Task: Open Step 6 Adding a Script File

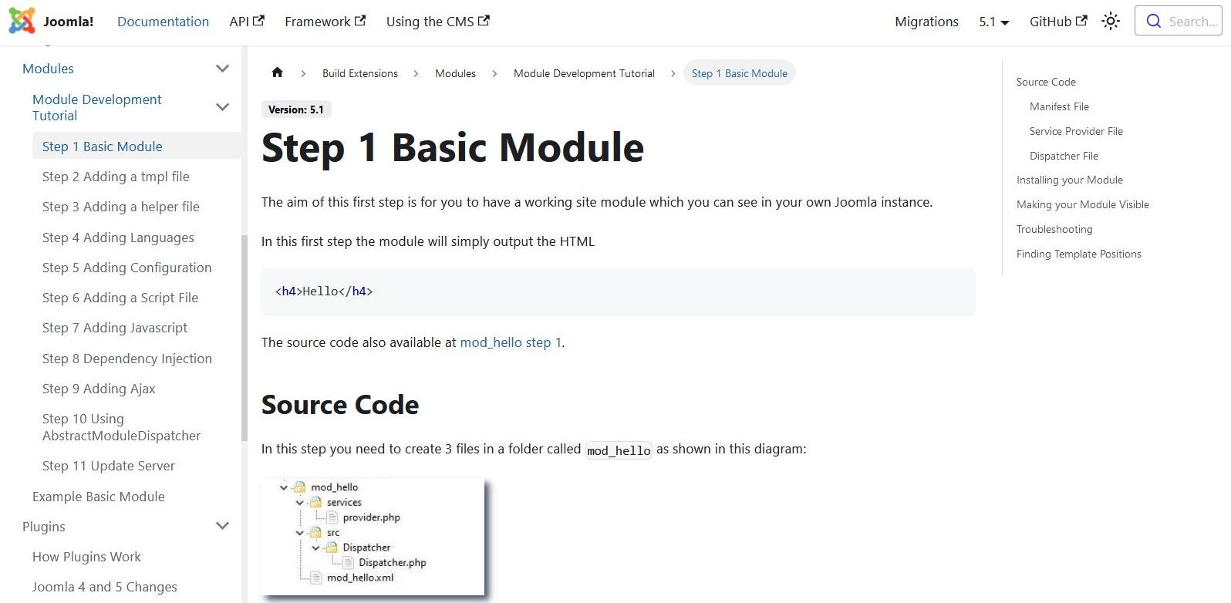Action: [x=120, y=298]
